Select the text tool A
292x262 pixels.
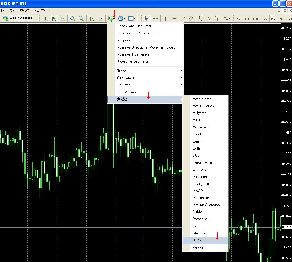(x=208, y=18)
